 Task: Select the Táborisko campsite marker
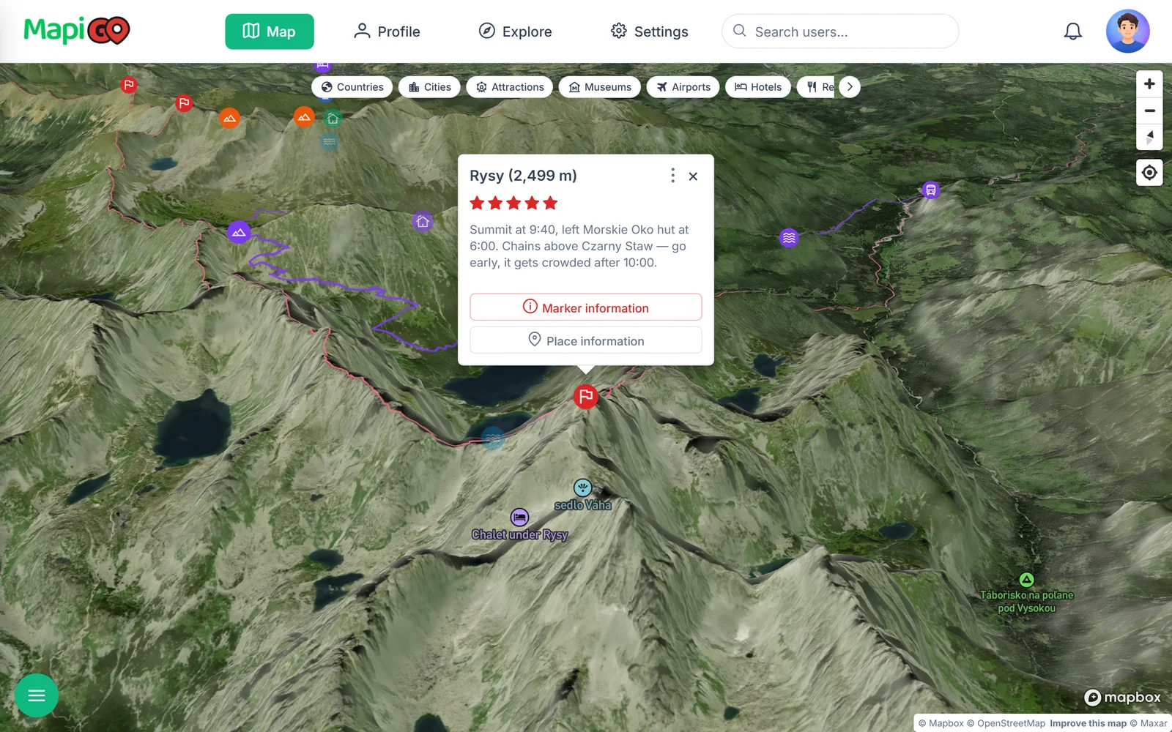1027,580
